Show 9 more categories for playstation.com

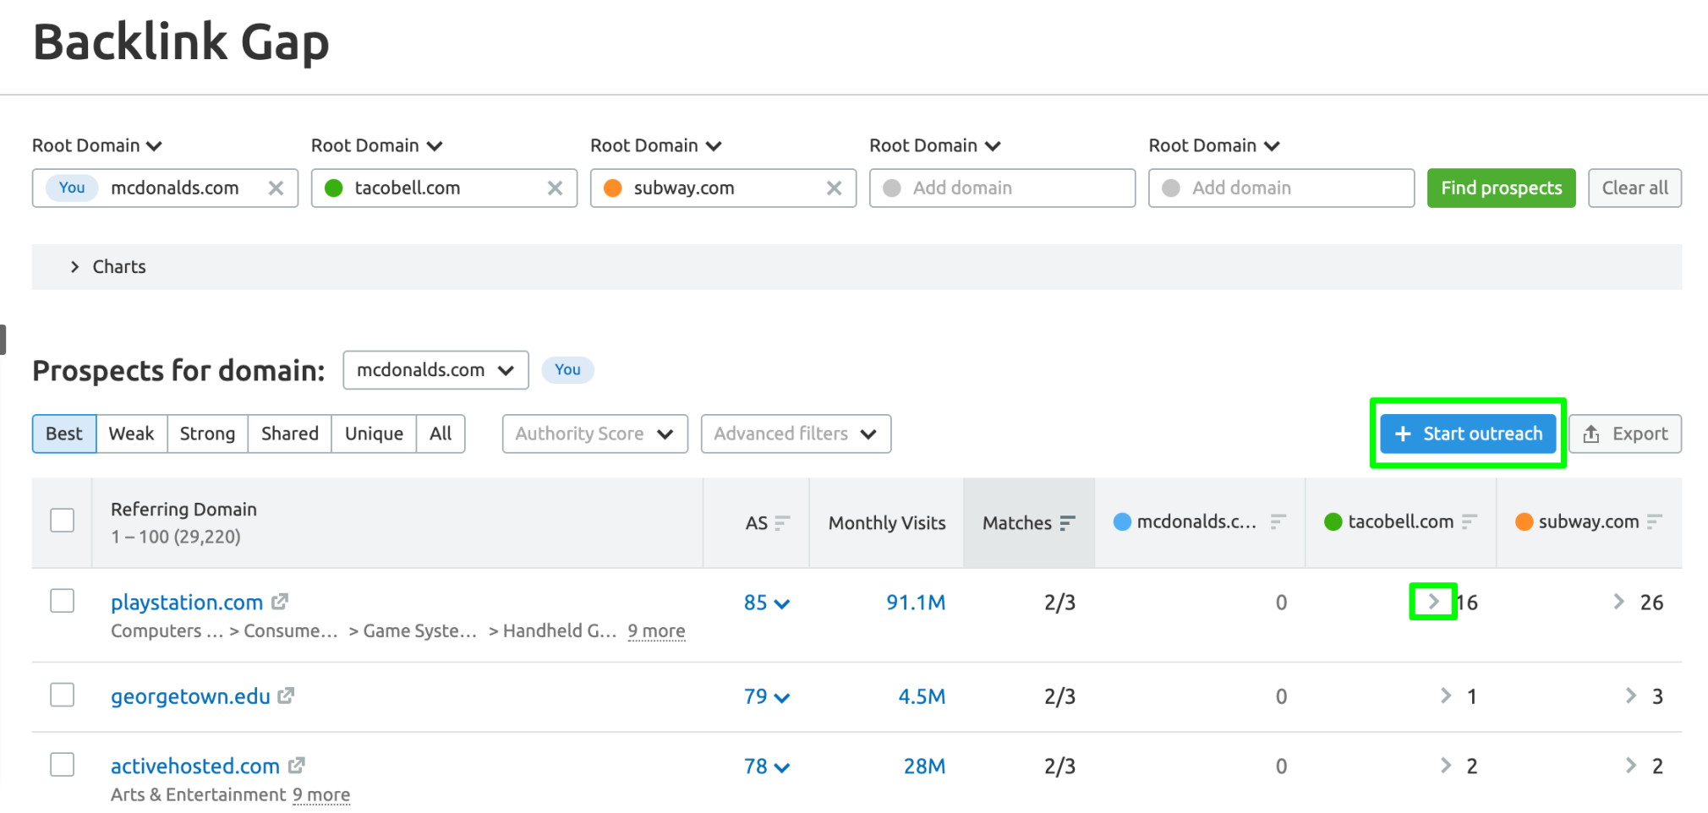656,631
